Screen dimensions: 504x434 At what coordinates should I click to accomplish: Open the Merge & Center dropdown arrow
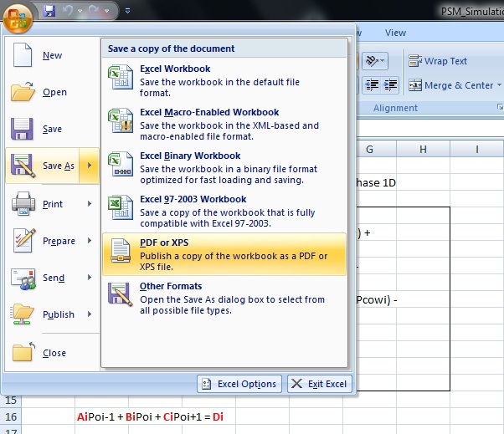(x=499, y=85)
